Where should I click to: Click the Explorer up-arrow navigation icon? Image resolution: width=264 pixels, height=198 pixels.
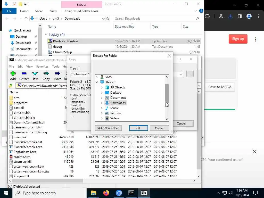point(26,19)
